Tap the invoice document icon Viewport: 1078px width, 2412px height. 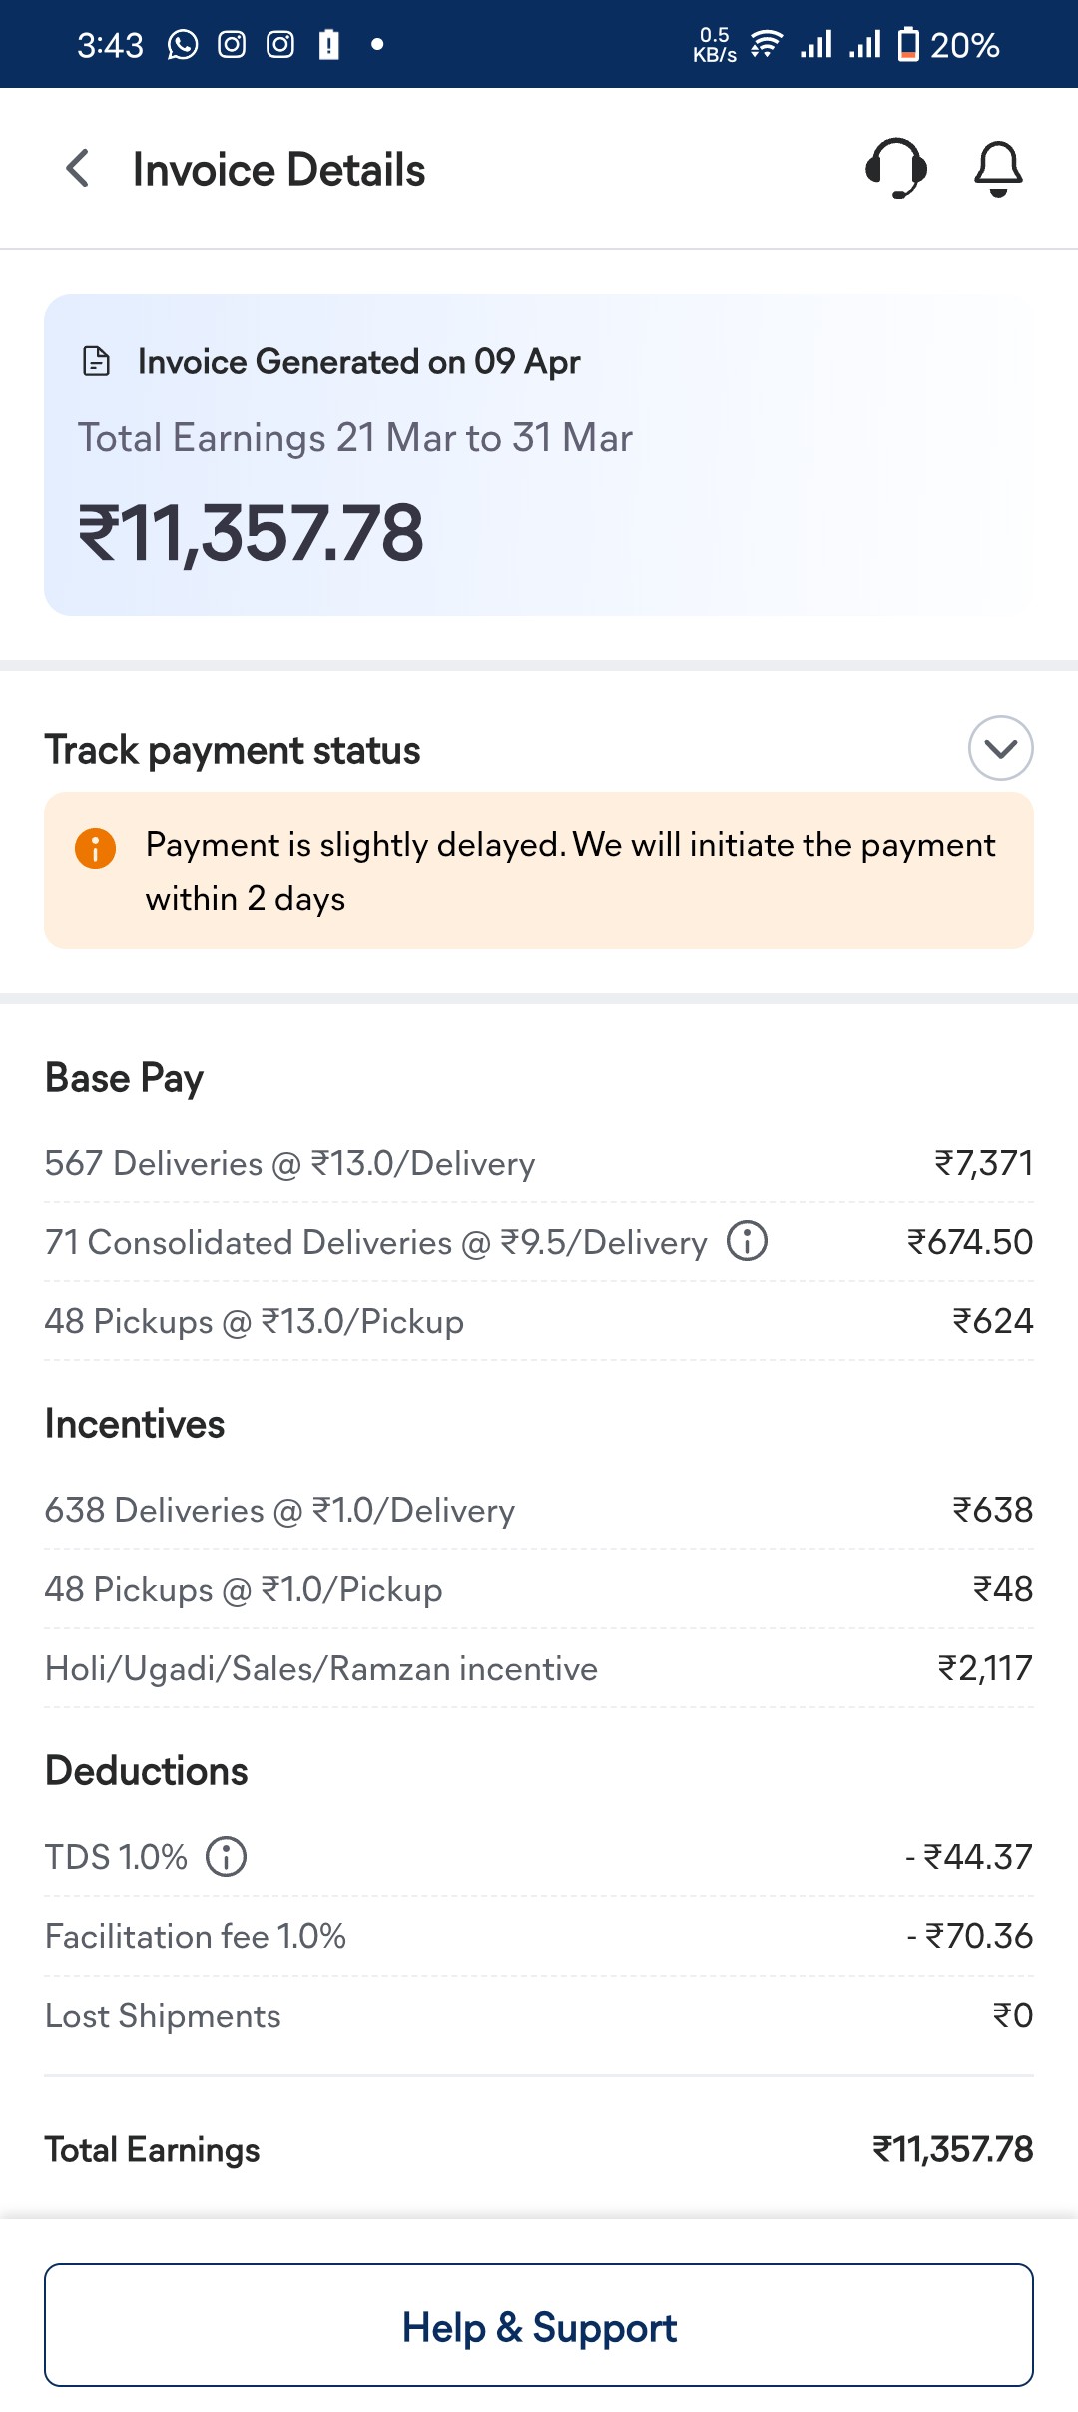point(96,361)
